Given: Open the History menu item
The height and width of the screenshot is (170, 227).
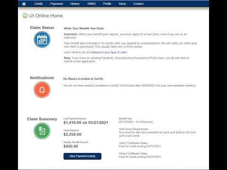Looking at the screenshot, I should coord(75,4).
